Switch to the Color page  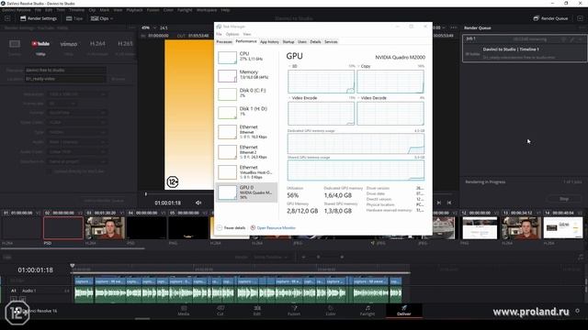pyautogui.click(x=331, y=311)
